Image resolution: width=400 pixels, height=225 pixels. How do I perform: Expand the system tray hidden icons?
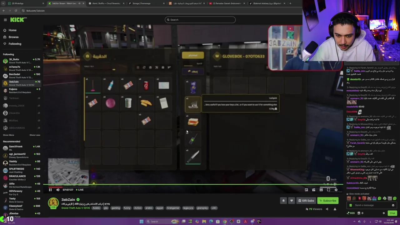tap(354, 222)
